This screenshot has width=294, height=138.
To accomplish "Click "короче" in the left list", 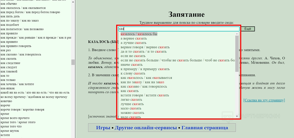I will (x=6, y=105).
